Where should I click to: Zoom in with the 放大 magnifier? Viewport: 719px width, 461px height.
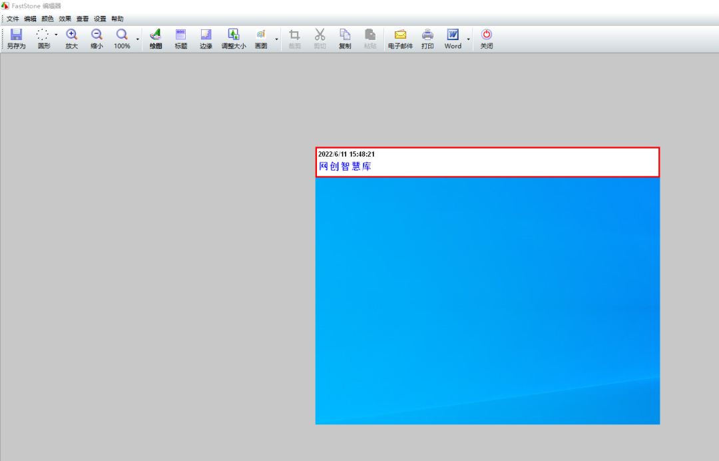(71, 39)
